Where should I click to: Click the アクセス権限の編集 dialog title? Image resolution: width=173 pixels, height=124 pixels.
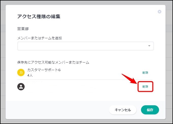tap(39, 17)
